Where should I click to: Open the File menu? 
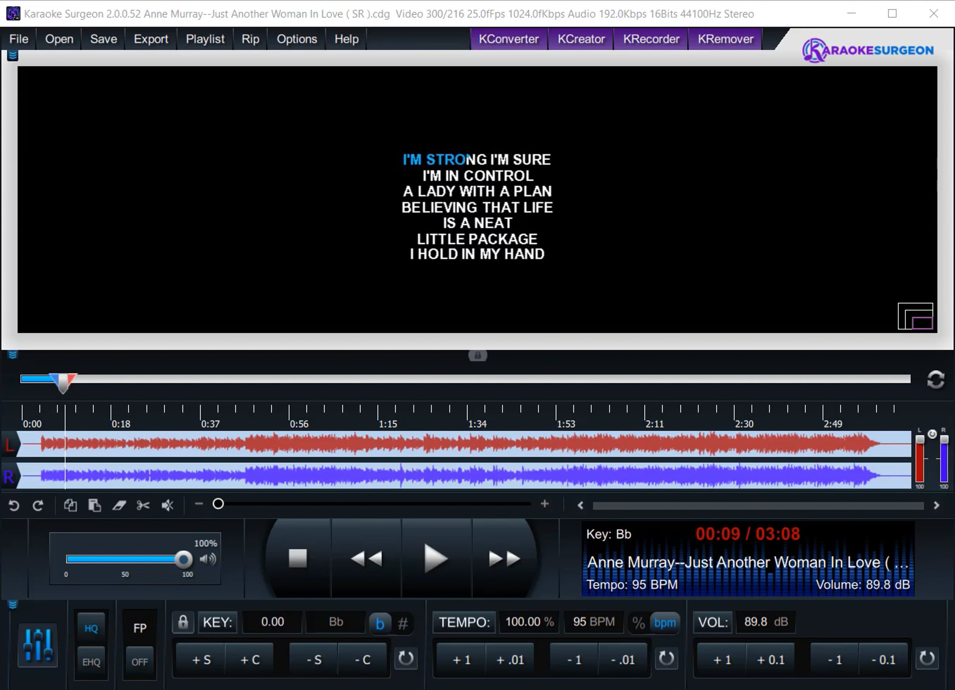click(x=19, y=39)
